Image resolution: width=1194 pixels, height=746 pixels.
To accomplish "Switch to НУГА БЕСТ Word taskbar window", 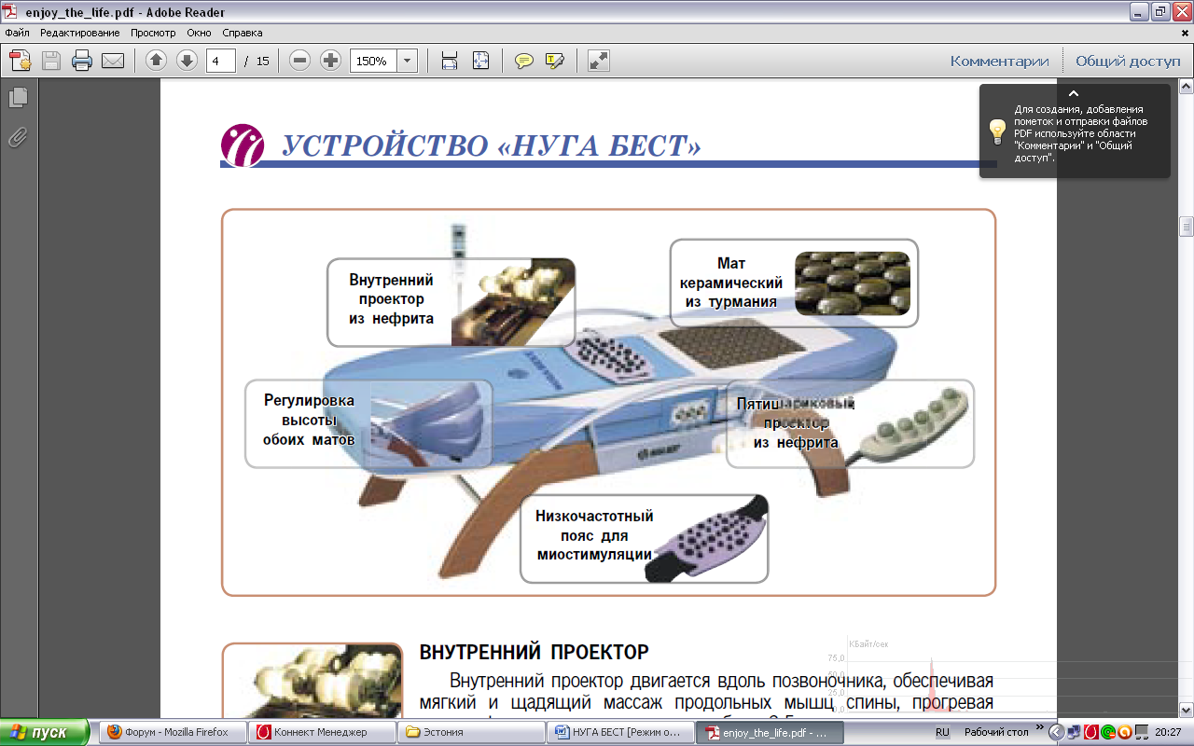I will point(620,732).
